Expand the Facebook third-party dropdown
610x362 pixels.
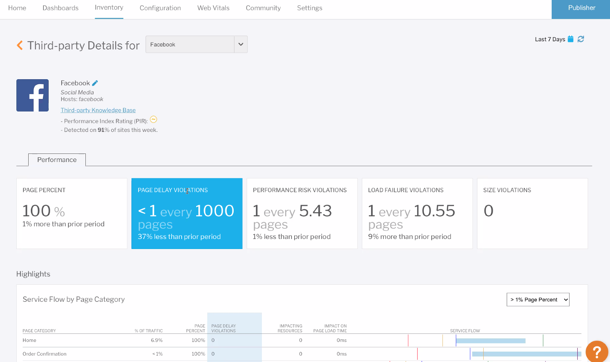[241, 45]
